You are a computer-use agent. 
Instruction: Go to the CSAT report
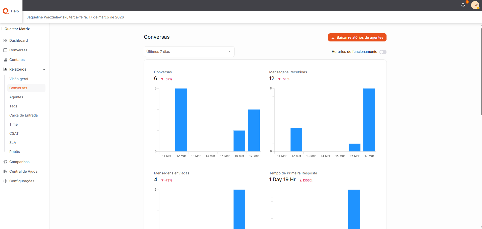pos(14,133)
